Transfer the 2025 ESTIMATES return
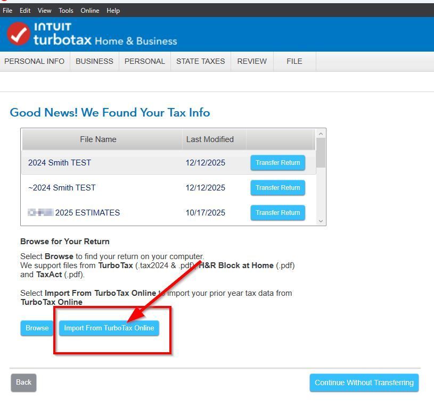The height and width of the screenshot is (407, 434). 278,213
